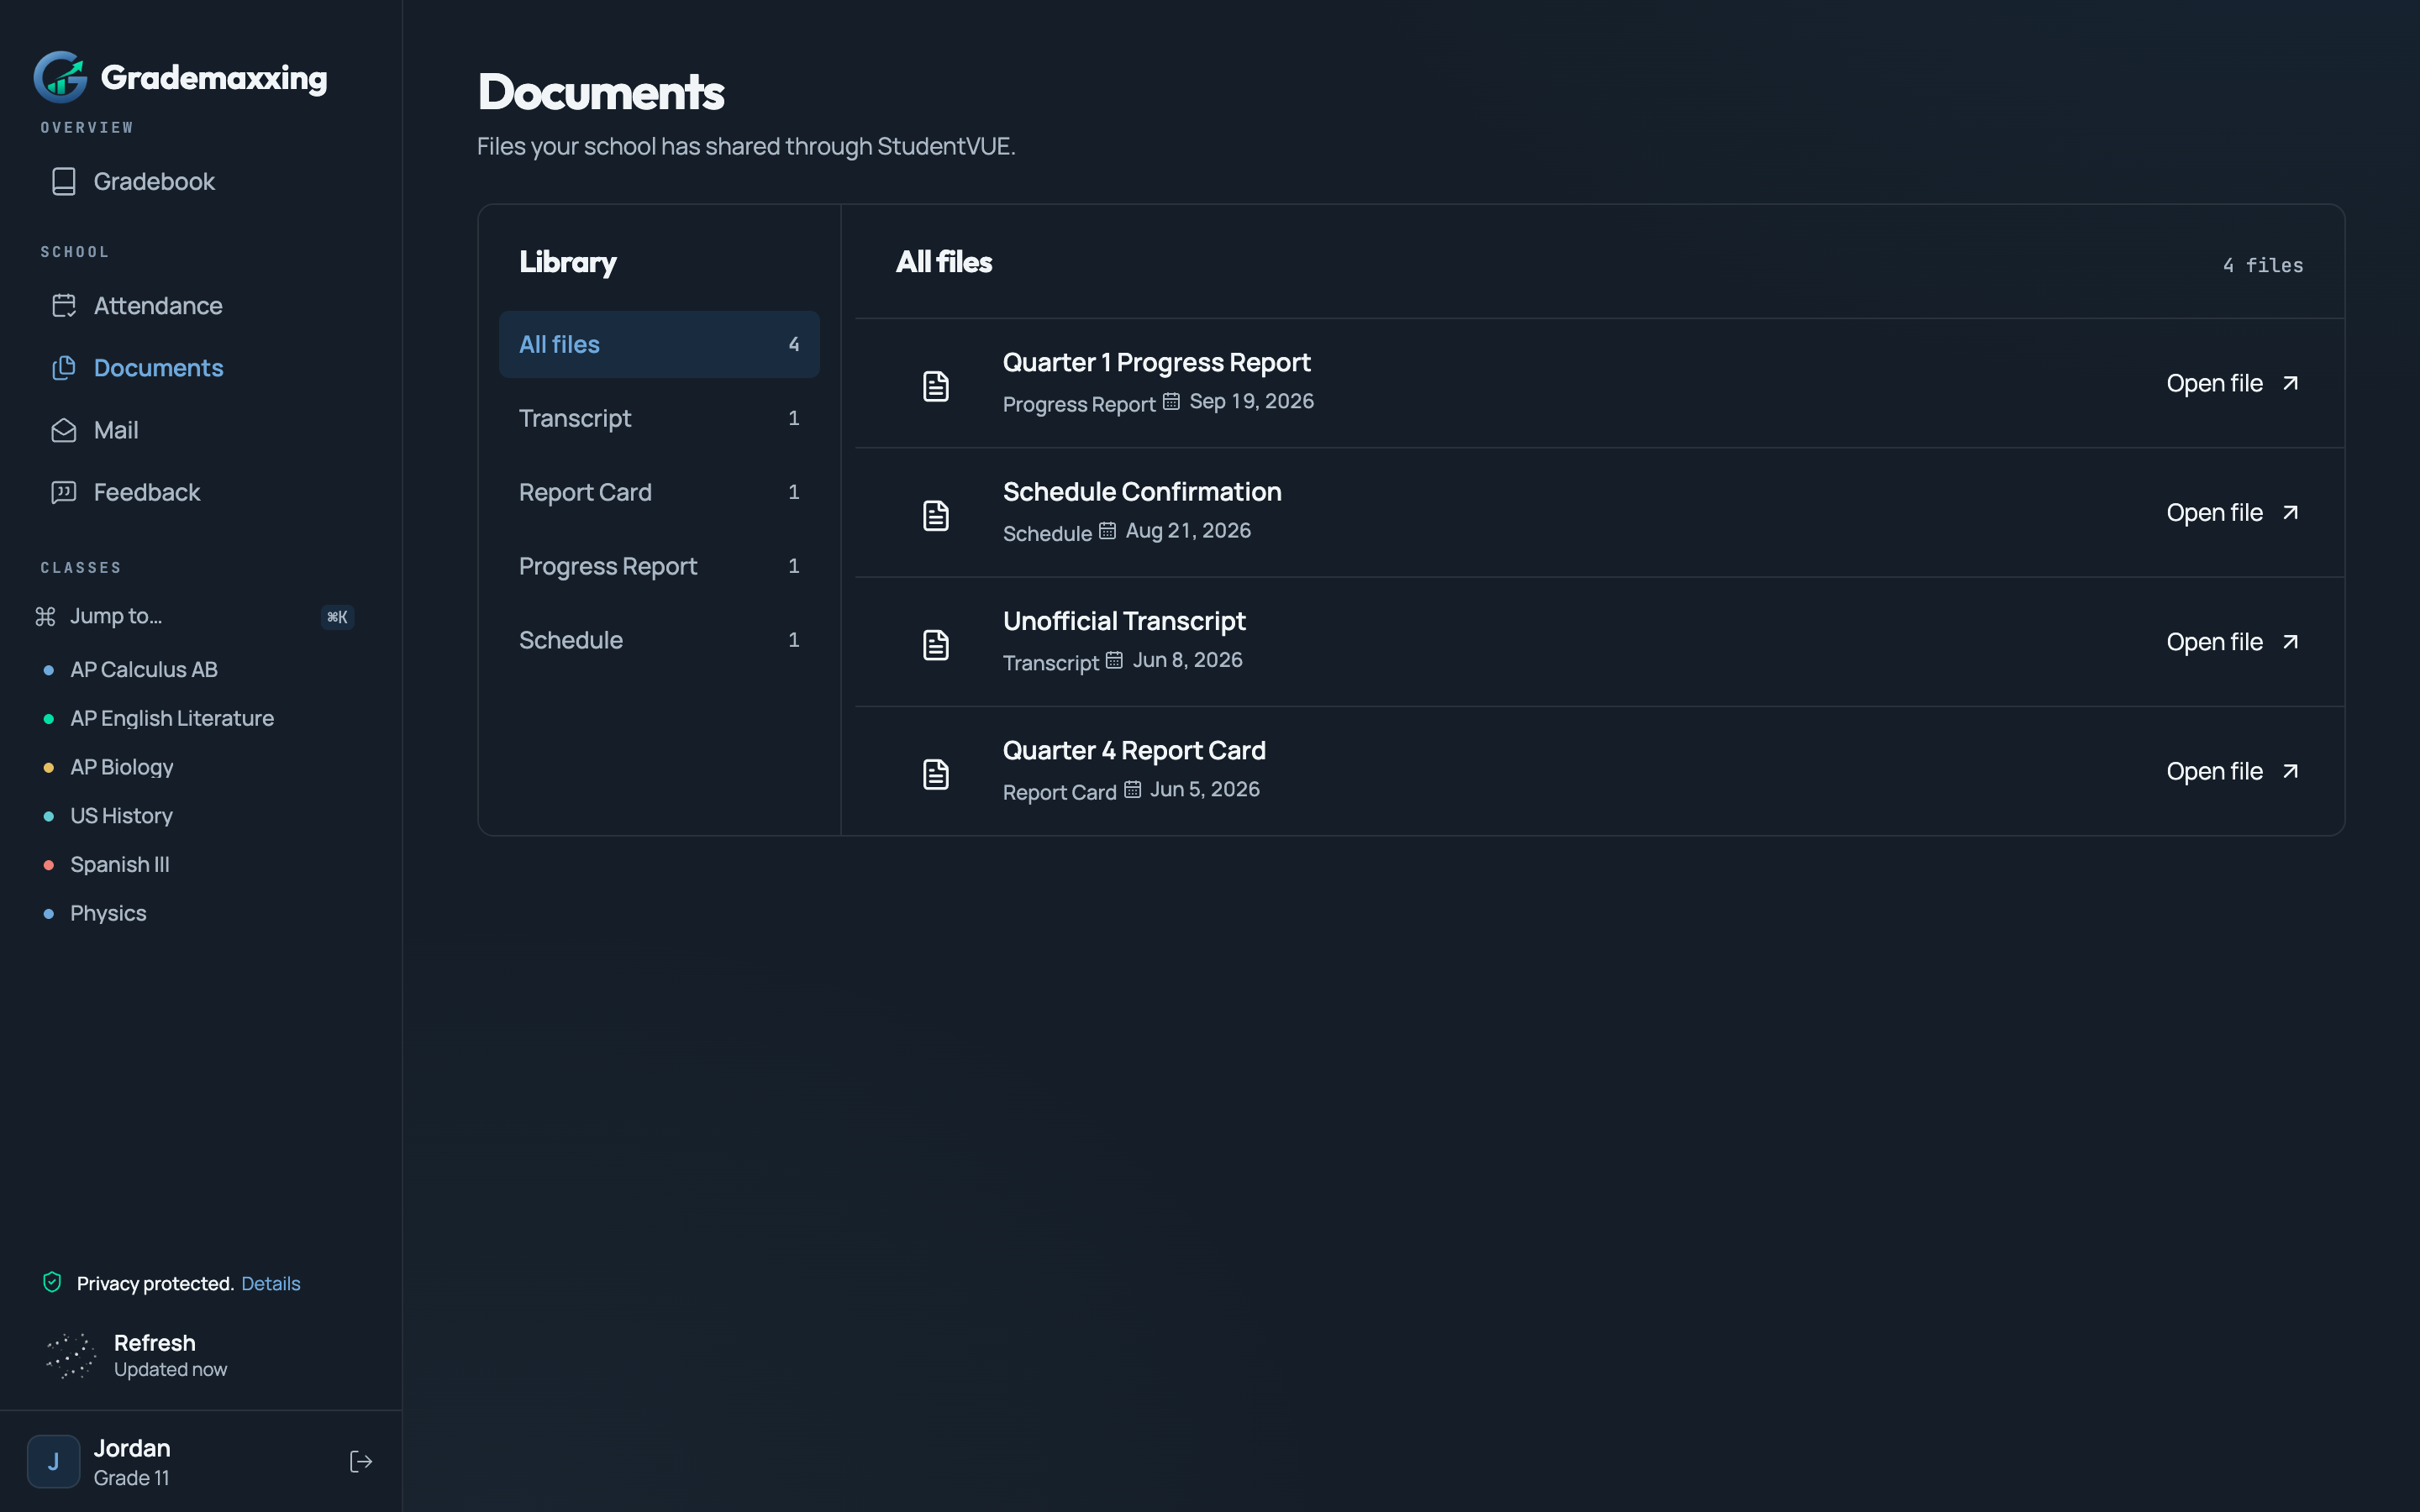The height and width of the screenshot is (1512, 2420).
Task: Click the Quarter 1 Progress Report title
Action: point(1156,362)
